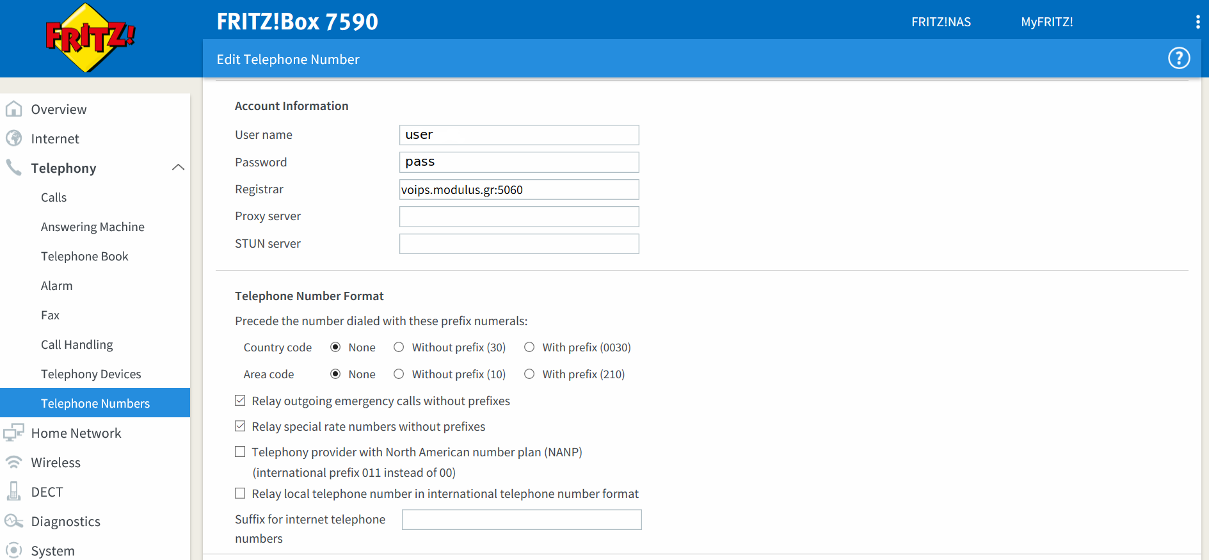Collapse the Telephony menu chevron
The image size is (1209, 560).
pos(178,168)
